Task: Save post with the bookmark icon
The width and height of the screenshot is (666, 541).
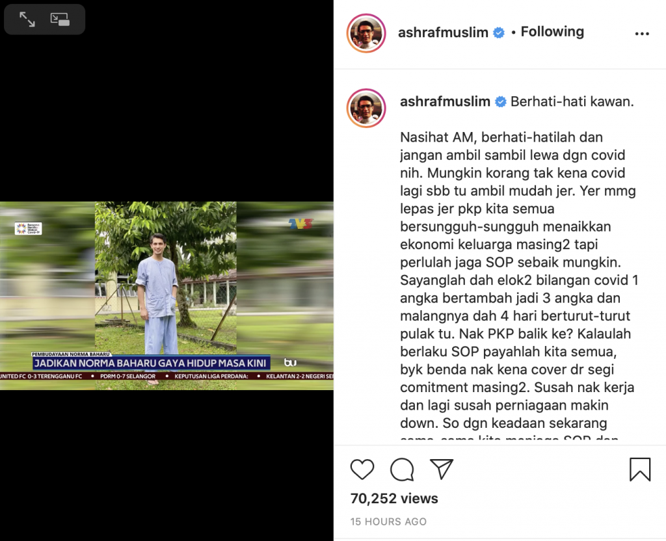Action: click(x=640, y=469)
